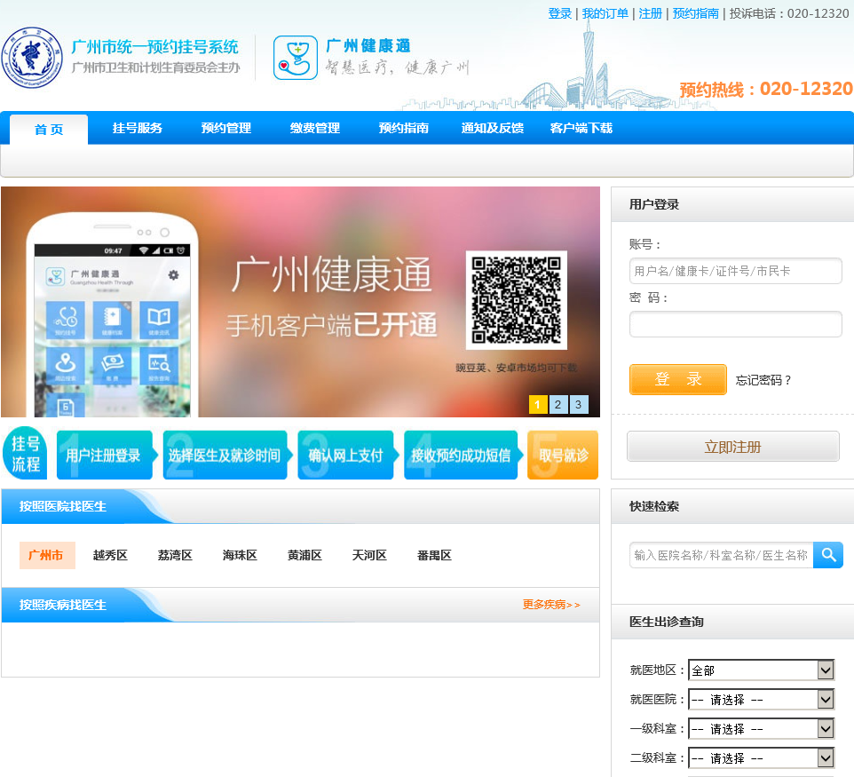Click the 按照医院找医生 section header

click(x=63, y=506)
